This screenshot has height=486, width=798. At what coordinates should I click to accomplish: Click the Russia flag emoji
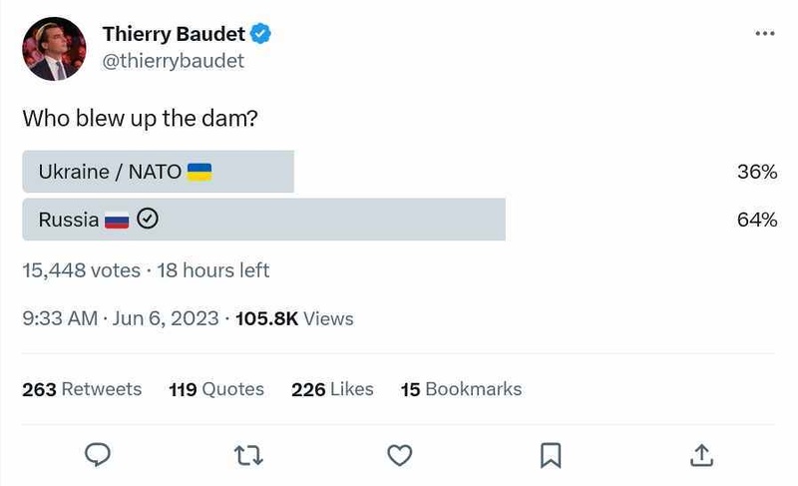(x=117, y=220)
